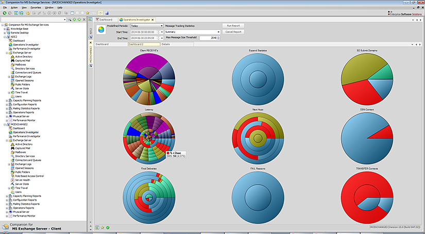Select the Dashboard 2 sub-tab

144,44
